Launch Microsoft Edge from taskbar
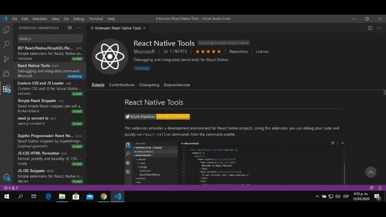 (48, 197)
